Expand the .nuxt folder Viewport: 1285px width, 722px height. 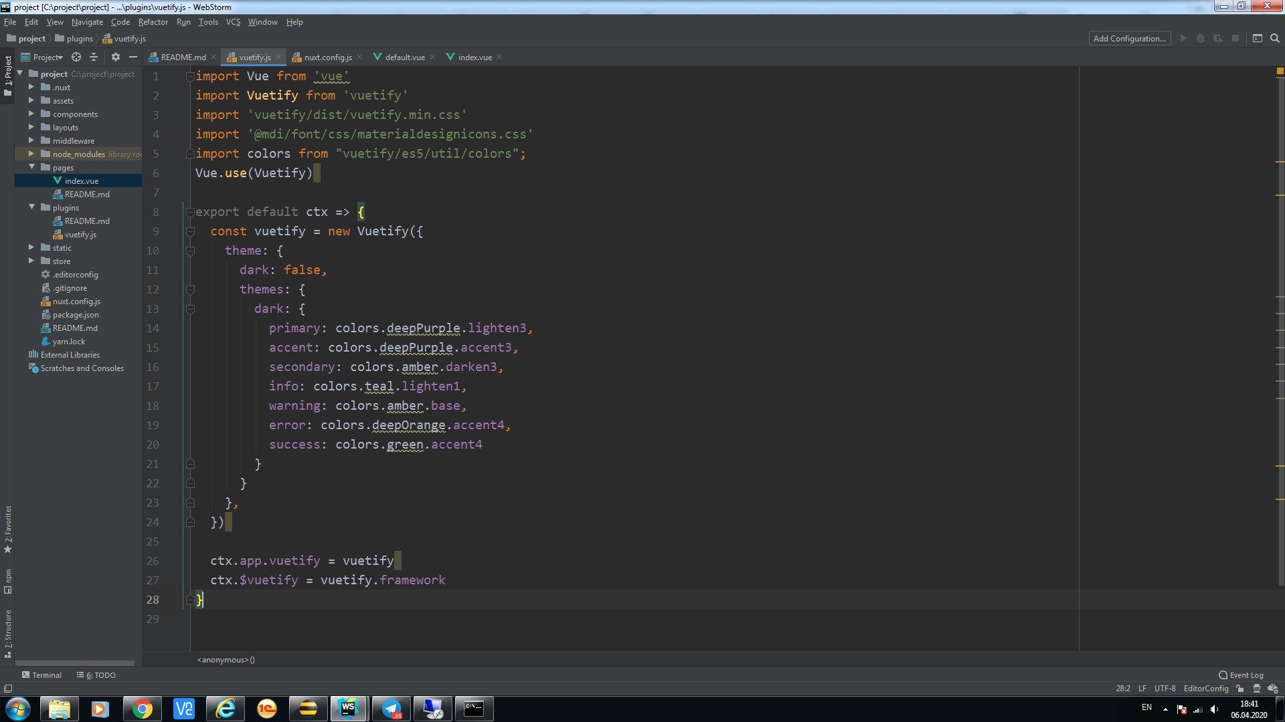tap(31, 87)
